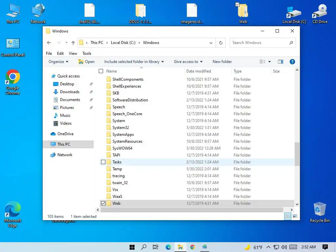Image resolution: width=336 pixels, height=252 pixels.
Task: Go back with the Back arrow
Action: tap(49, 43)
